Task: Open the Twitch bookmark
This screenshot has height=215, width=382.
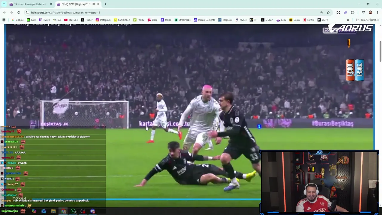Action: point(44,20)
